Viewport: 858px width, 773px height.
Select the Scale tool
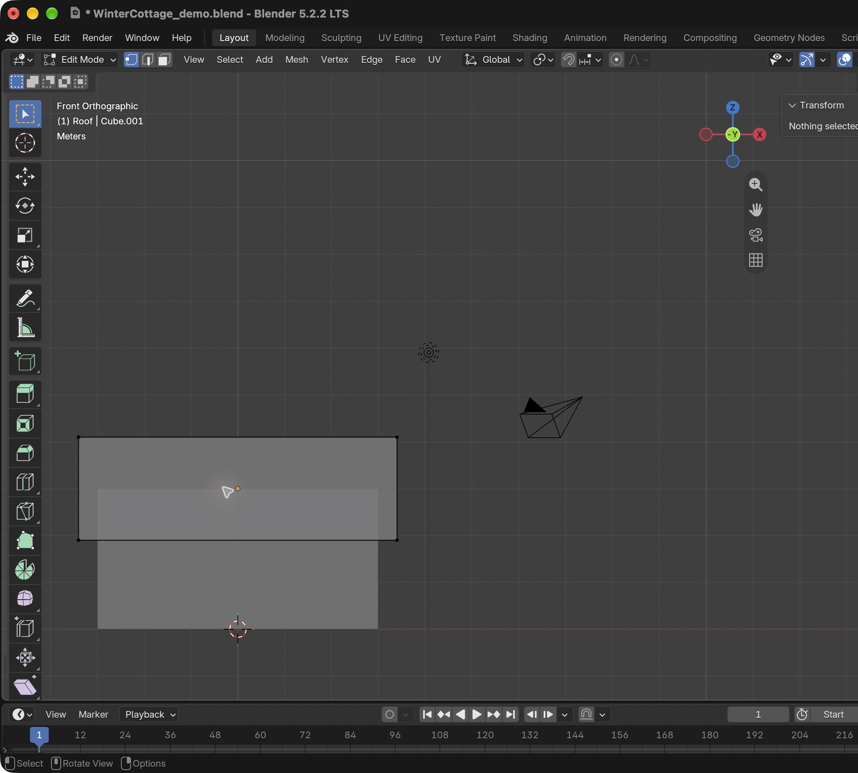click(x=25, y=235)
